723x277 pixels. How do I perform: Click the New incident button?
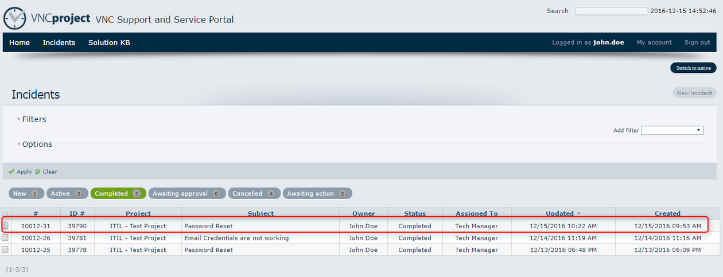pos(694,93)
